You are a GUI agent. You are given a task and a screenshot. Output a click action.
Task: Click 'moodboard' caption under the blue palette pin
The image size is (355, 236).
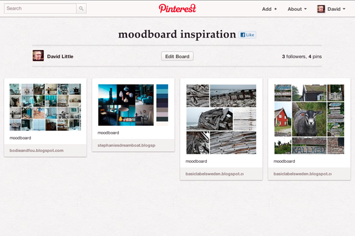[x=108, y=133]
